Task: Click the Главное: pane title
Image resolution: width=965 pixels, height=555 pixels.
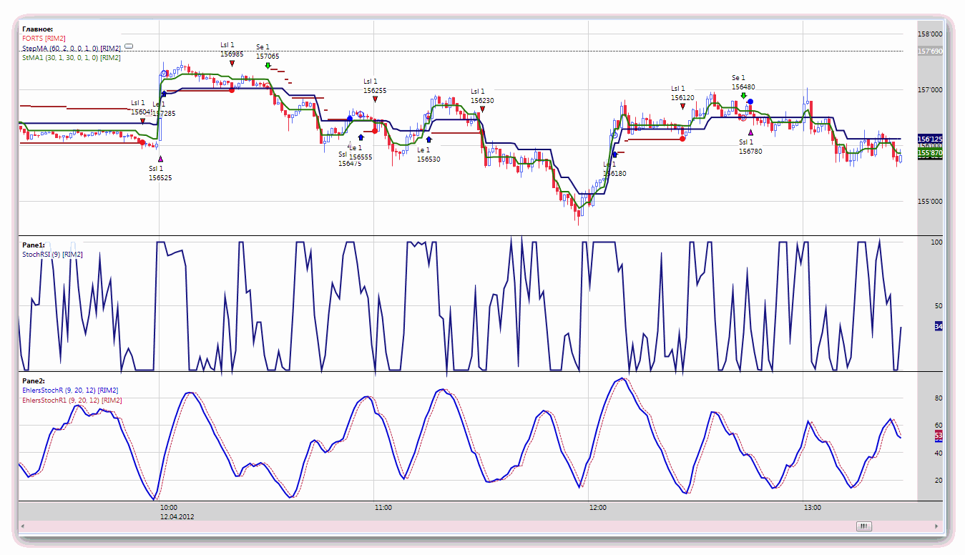Action: 38,29
